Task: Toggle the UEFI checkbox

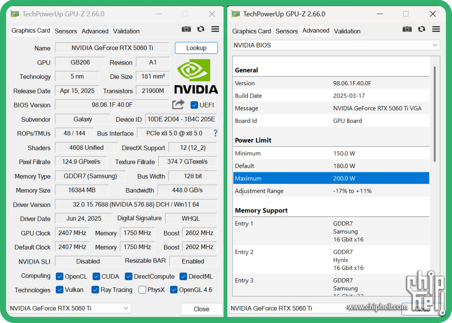Action: click(x=194, y=105)
